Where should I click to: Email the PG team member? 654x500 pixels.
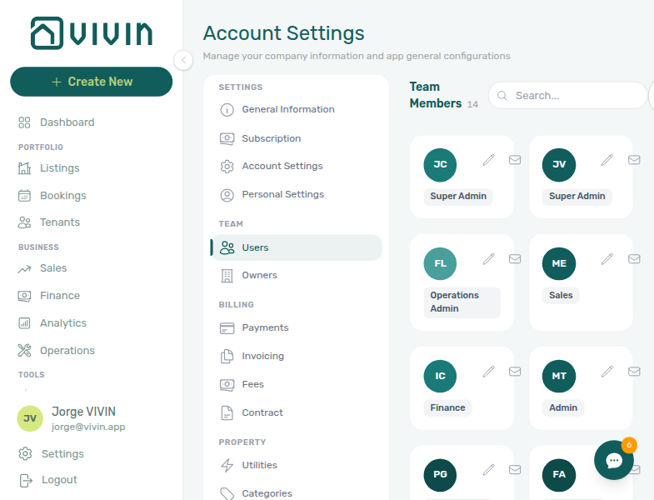[515, 470]
